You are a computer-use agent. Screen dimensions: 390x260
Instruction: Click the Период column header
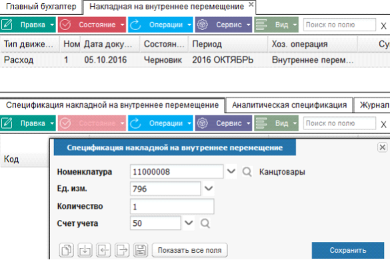228,44
